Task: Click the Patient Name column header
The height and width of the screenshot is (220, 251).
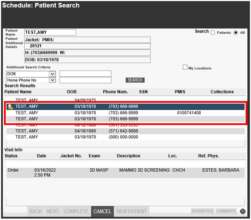Action: (x=18, y=92)
